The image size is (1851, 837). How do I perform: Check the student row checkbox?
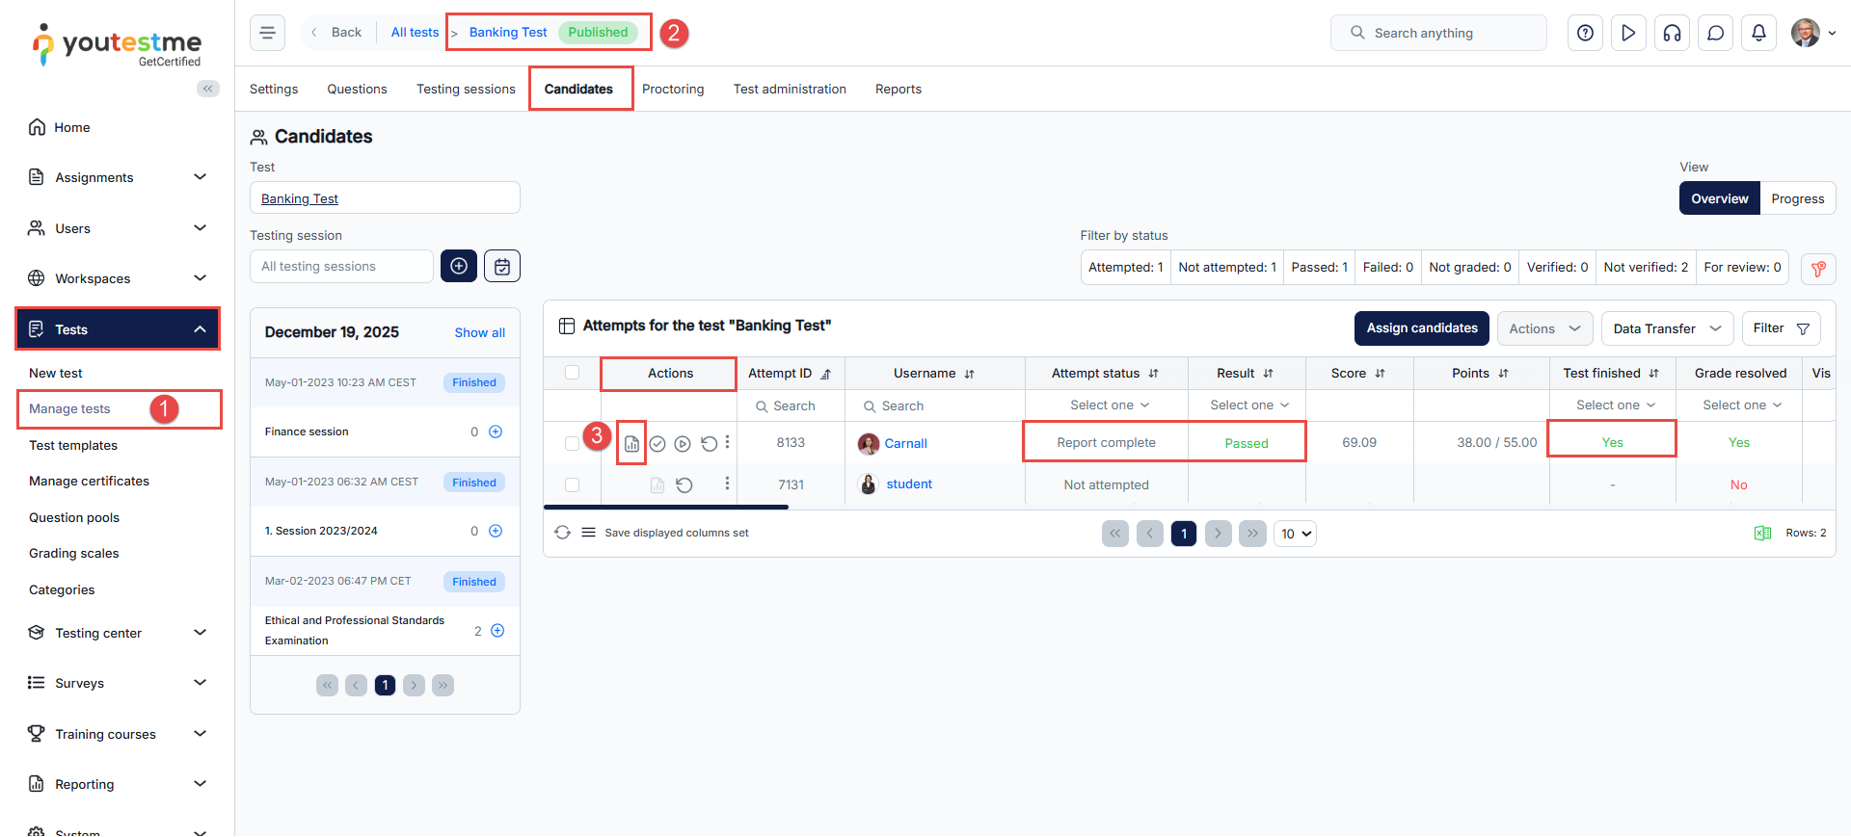pyautogui.click(x=572, y=485)
